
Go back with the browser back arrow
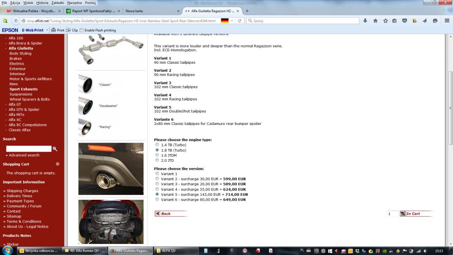coord(16,21)
